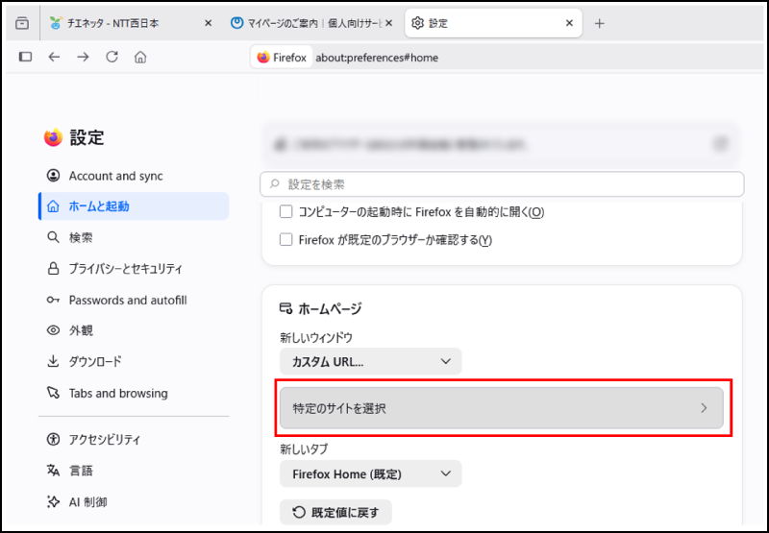769x533 pixels.
Task: Open Passwords and autofill settings
Action: 134,300
